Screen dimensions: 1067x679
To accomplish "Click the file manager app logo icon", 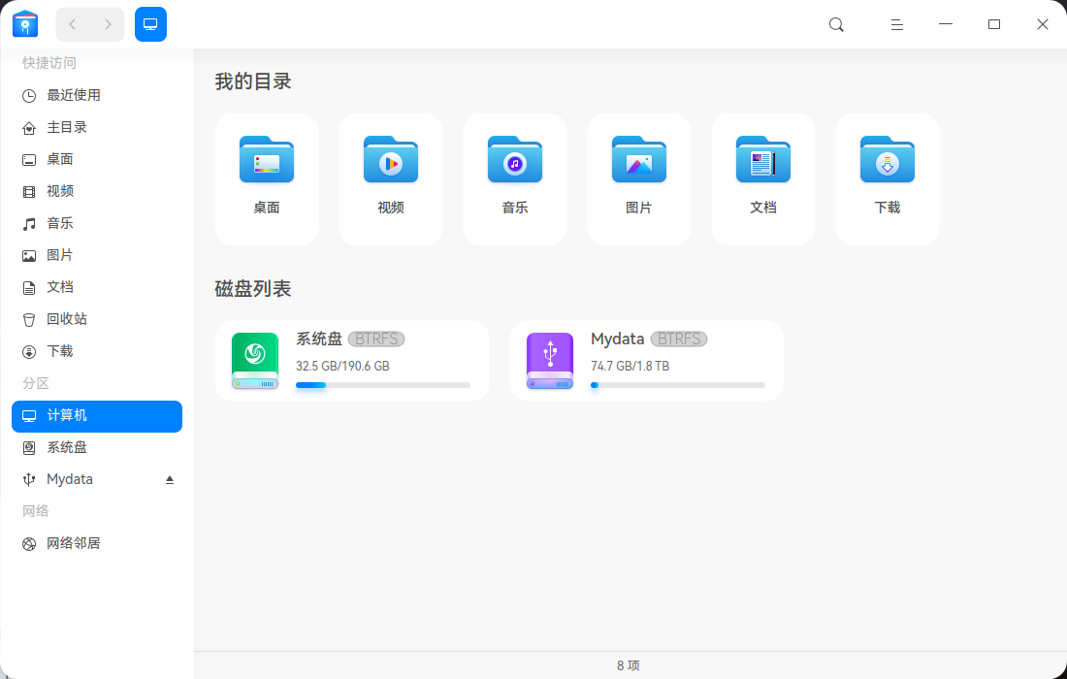I will pos(25,24).
